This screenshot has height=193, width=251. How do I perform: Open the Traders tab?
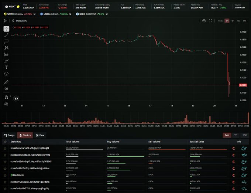25,135
